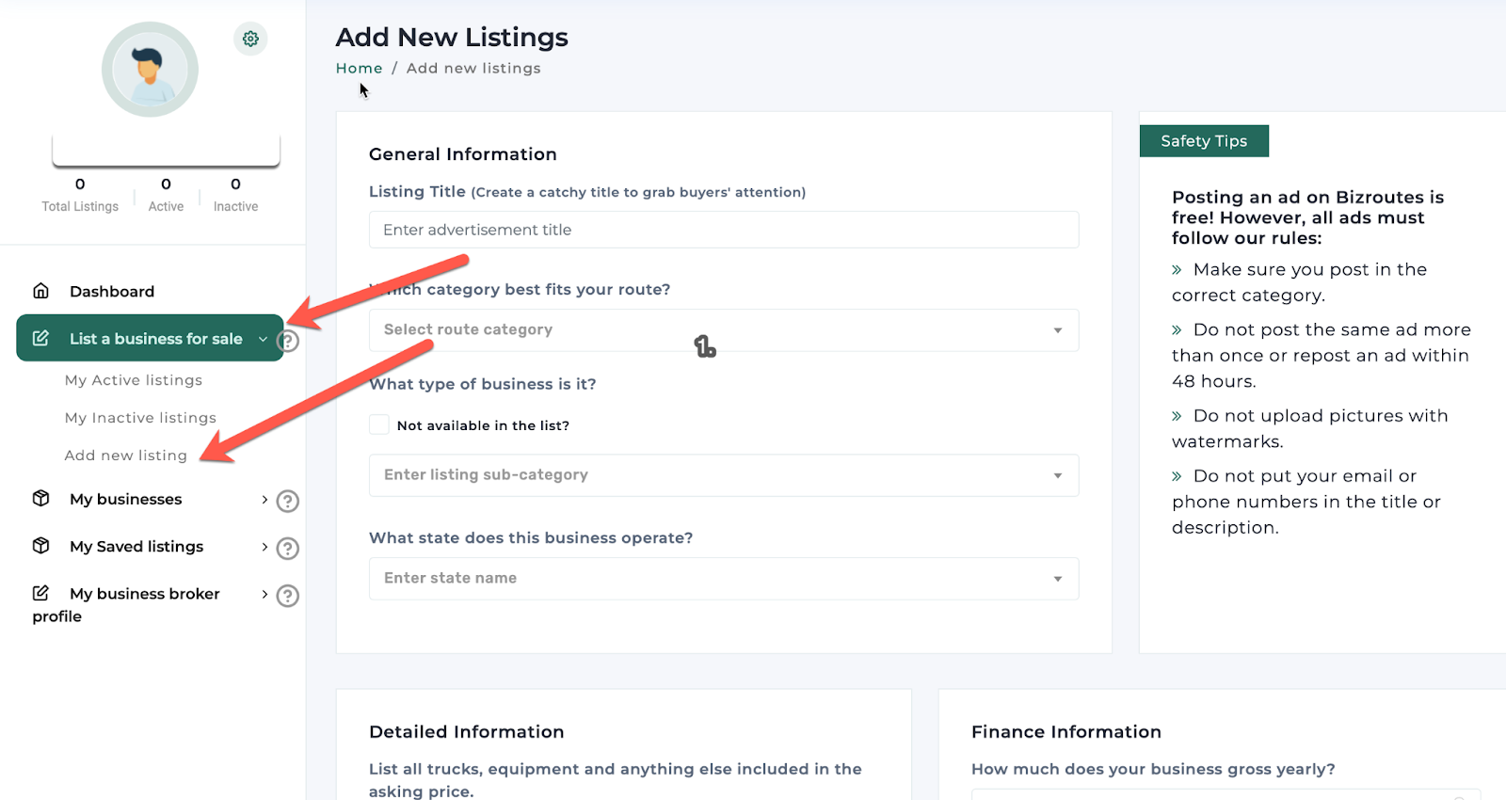Image resolution: width=1506 pixels, height=800 pixels.
Task: Open the listing sub-category dropdown
Action: (x=723, y=475)
